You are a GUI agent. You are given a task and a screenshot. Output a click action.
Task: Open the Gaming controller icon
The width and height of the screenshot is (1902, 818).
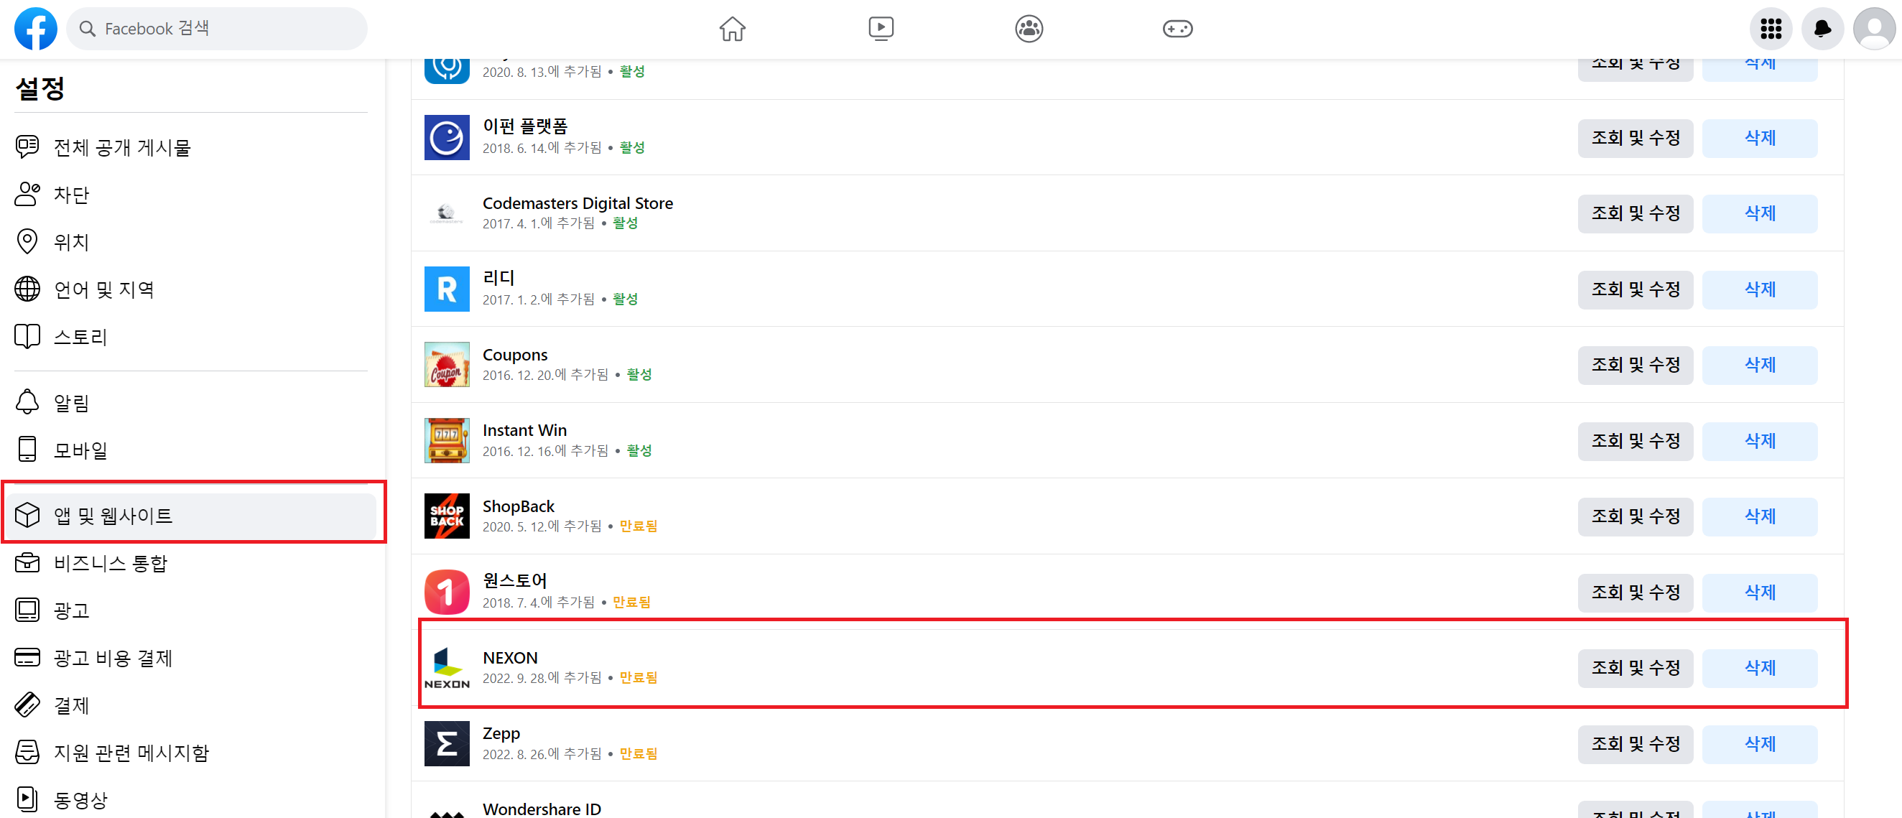[1177, 29]
